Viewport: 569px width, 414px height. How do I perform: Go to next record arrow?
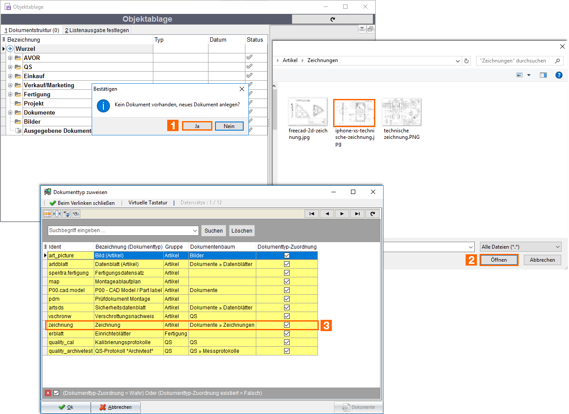pyautogui.click(x=342, y=214)
